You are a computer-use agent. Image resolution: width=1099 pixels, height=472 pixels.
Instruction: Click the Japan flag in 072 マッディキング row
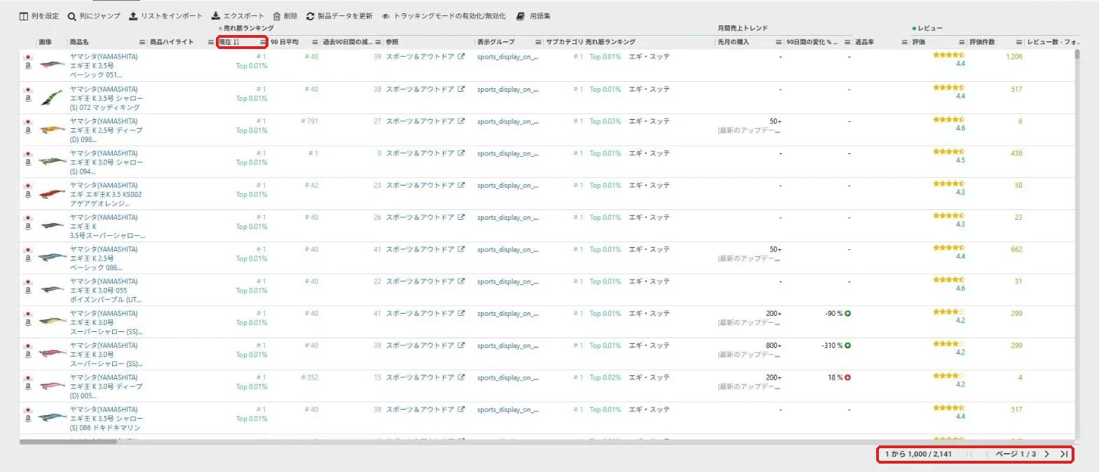click(x=28, y=90)
